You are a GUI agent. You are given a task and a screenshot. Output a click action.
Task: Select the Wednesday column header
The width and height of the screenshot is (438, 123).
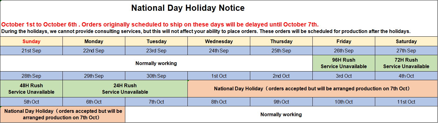(x=219, y=41)
